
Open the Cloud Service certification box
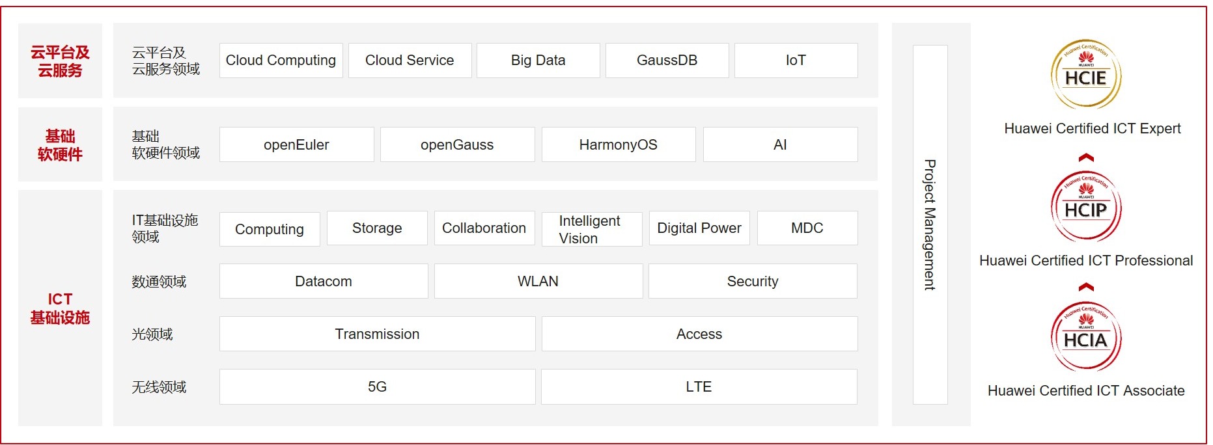pyautogui.click(x=410, y=61)
